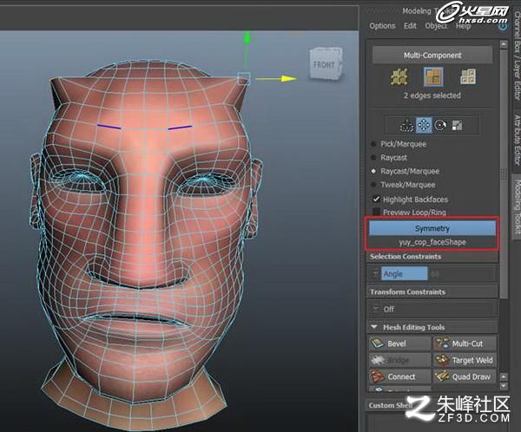Select Pick/Marquee radio option
Viewport: 521px width, 432px height.
click(373, 144)
